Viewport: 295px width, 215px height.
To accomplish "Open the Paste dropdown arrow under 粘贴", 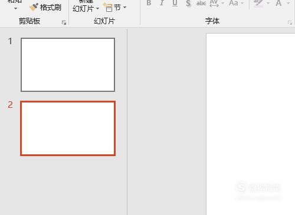I will click(x=15, y=8).
